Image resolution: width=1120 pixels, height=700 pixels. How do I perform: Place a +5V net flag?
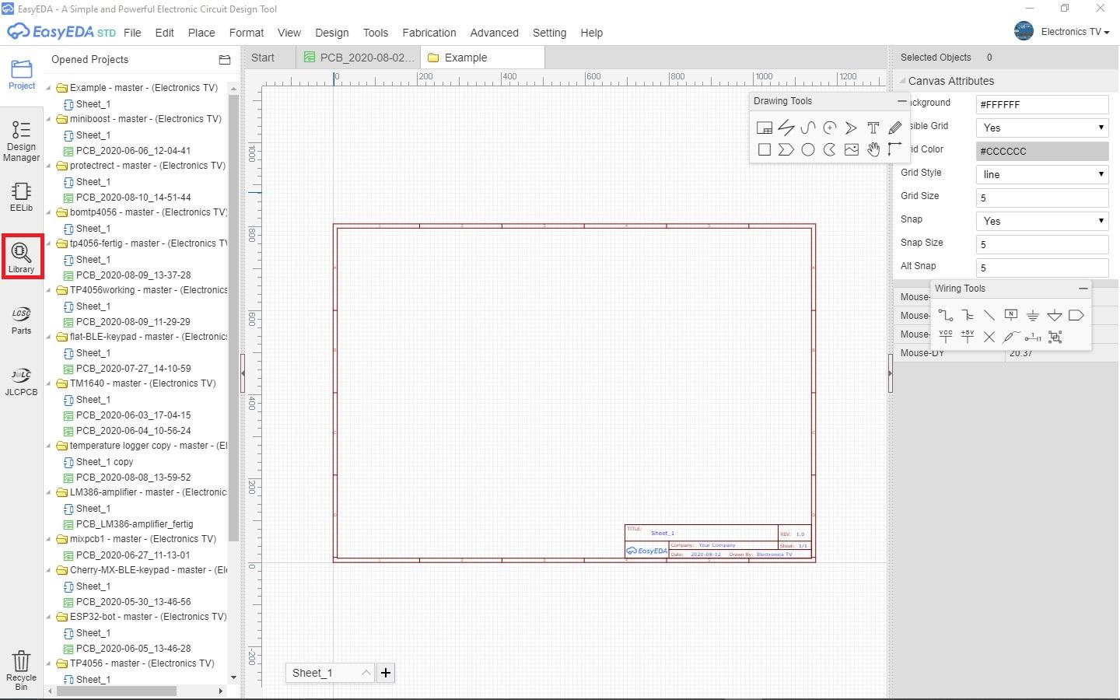[968, 337]
